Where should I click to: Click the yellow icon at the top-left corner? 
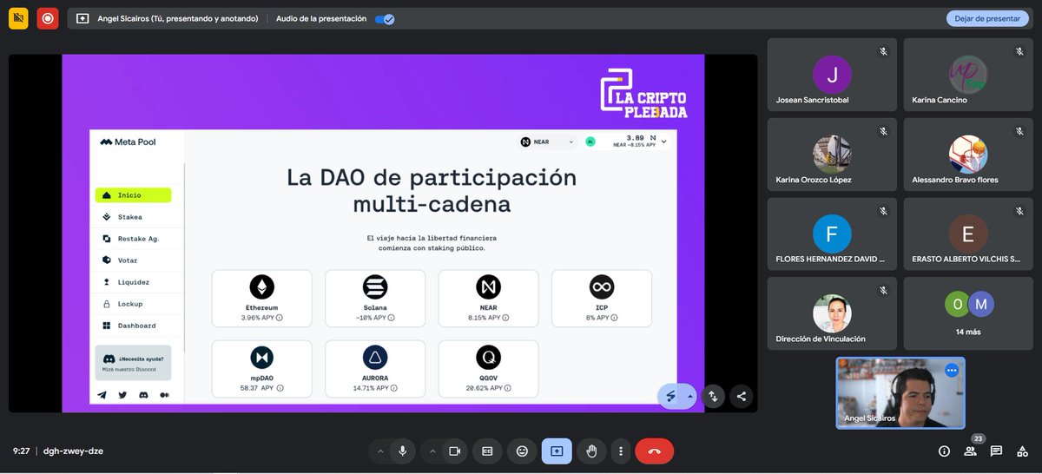tap(19, 18)
